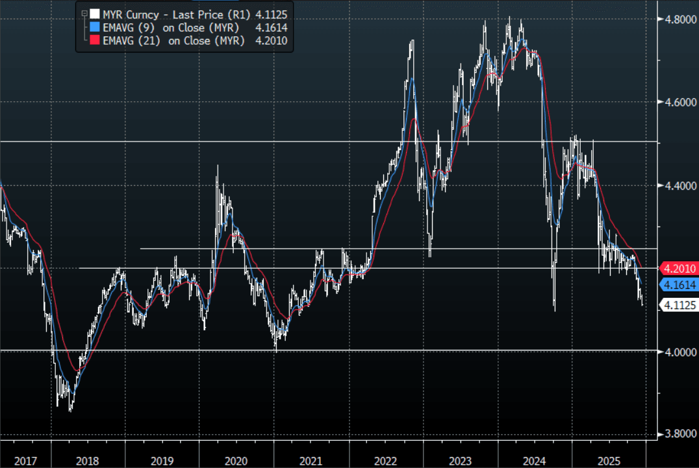Click the 2025 year label
699x468 pixels.
(609, 461)
